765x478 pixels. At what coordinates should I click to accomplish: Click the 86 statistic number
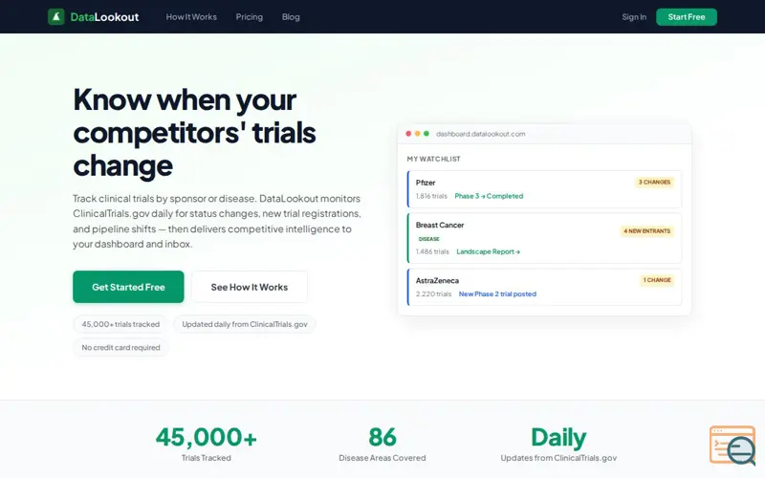382,437
